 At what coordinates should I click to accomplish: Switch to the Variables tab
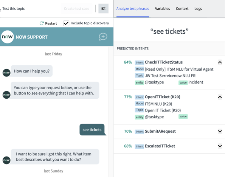162,9
